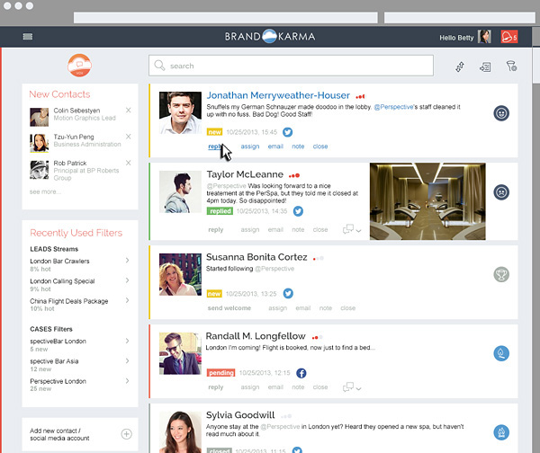Viewport: 540px width, 453px height.
Task: Click @Perspective mention in Jonathan's post
Action: [x=393, y=107]
